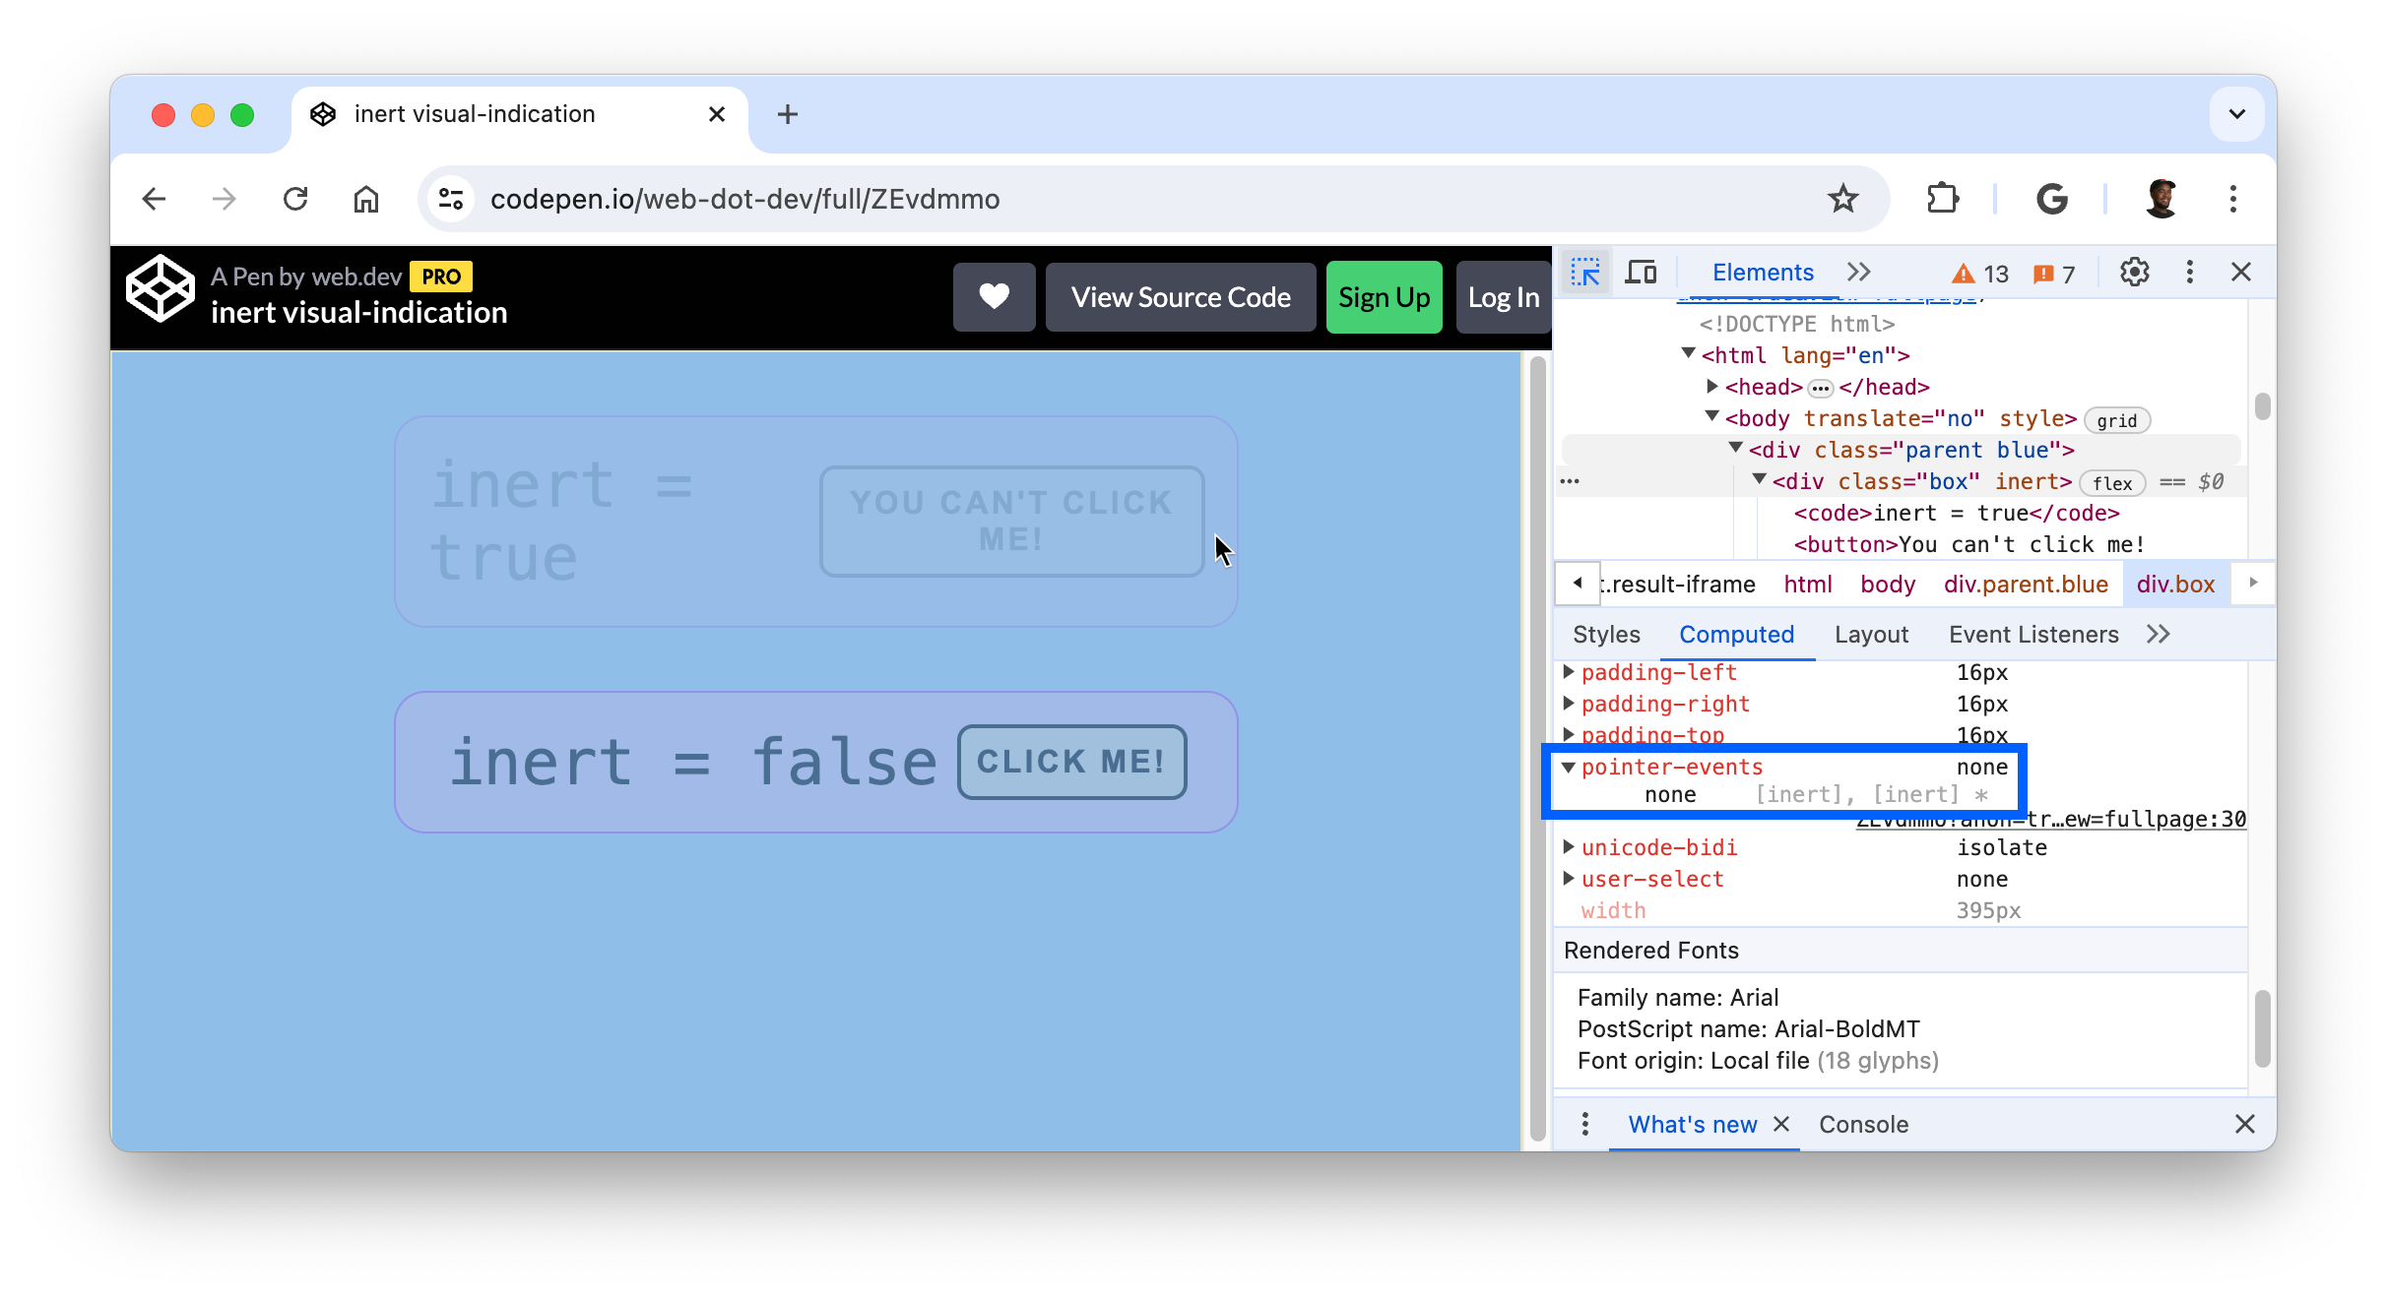The image size is (2387, 1297).
Task: Switch to the Computed tab
Action: click(1737, 634)
